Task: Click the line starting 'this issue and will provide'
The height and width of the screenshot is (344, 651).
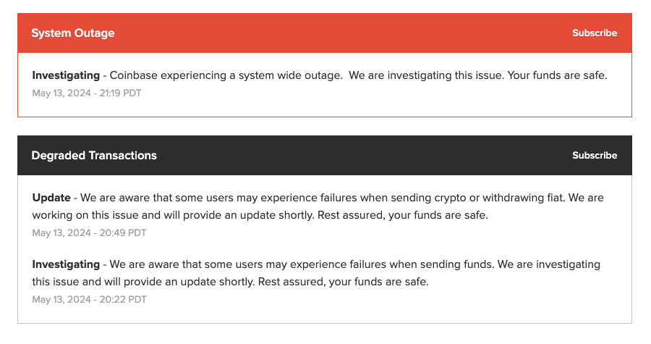Action: click(x=230, y=282)
